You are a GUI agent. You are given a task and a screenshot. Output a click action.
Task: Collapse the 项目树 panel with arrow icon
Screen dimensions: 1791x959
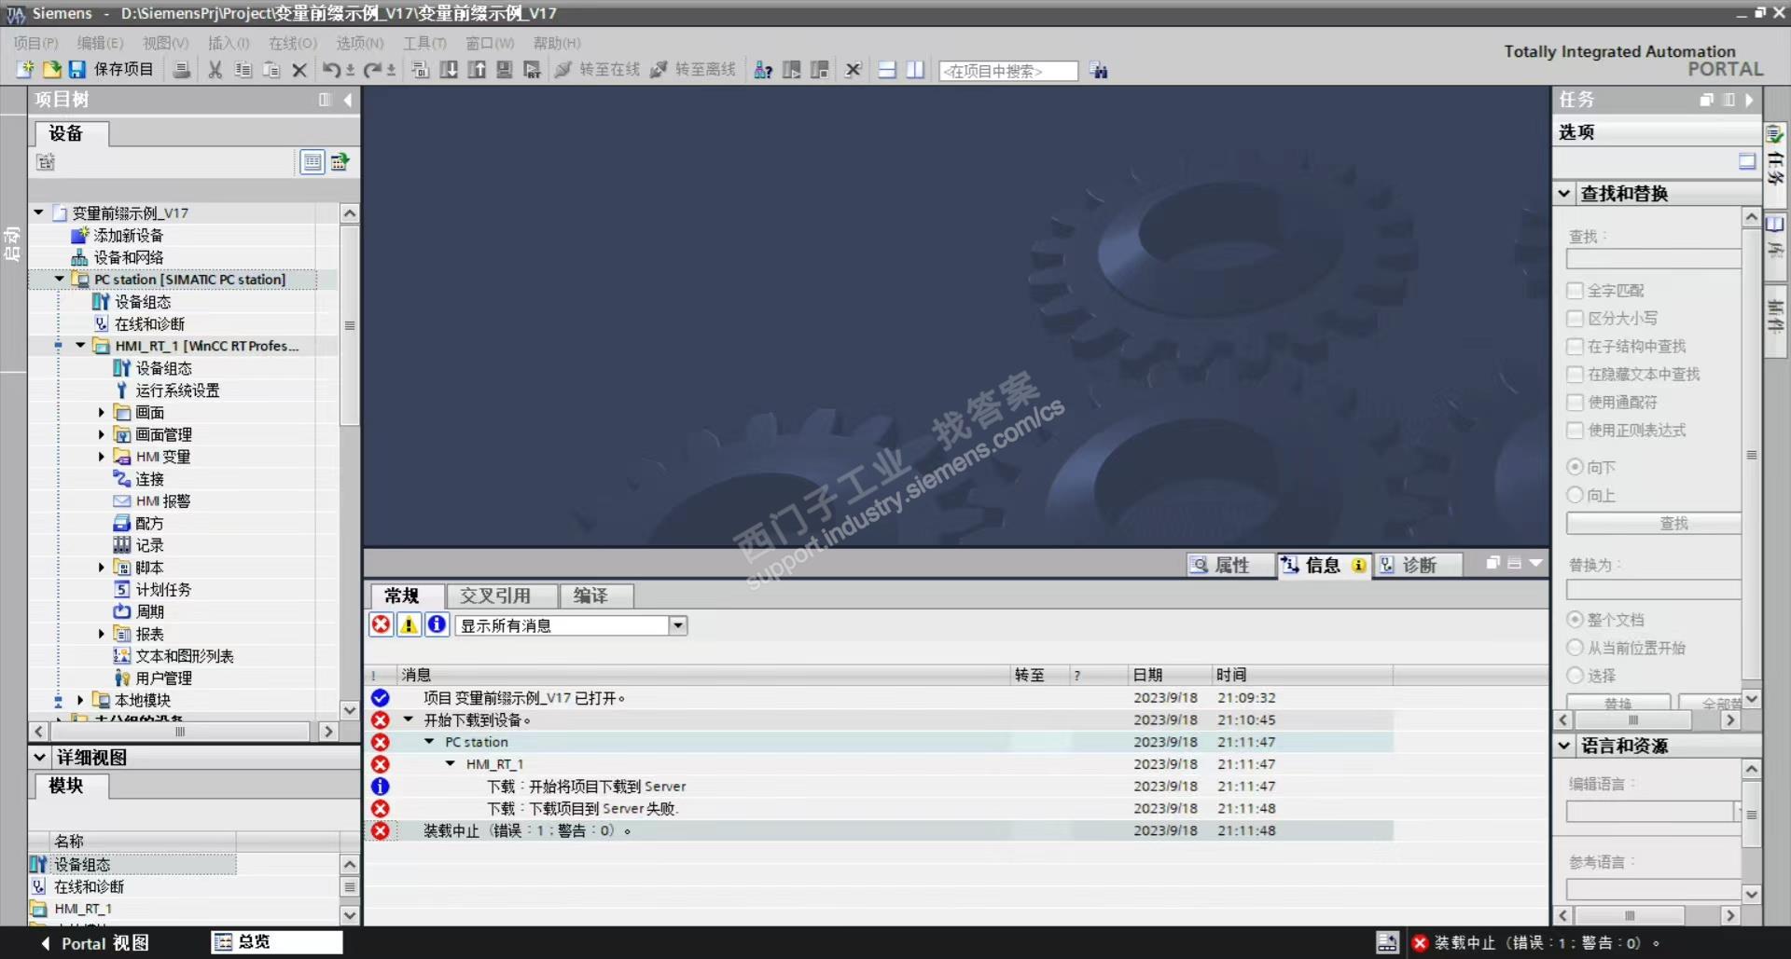click(x=348, y=100)
